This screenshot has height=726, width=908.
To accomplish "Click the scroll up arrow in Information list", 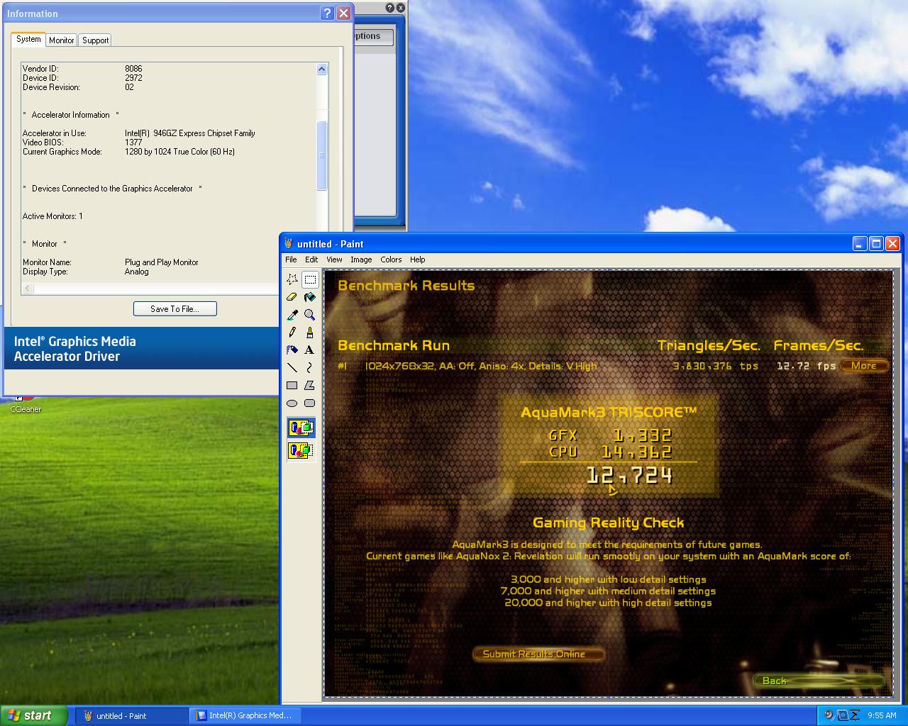I will [321, 69].
